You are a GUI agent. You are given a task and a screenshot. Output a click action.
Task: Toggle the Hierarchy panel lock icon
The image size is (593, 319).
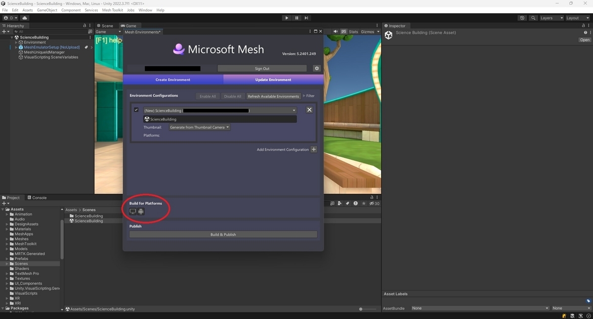(x=85, y=26)
